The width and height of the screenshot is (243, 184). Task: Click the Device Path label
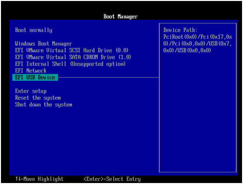click(x=180, y=30)
